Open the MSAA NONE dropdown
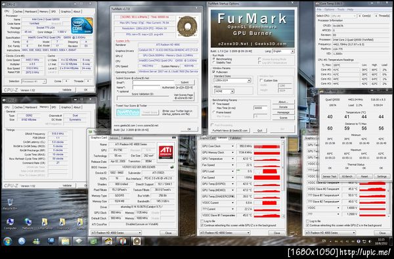Screen dimensions: 394x259 224,91
